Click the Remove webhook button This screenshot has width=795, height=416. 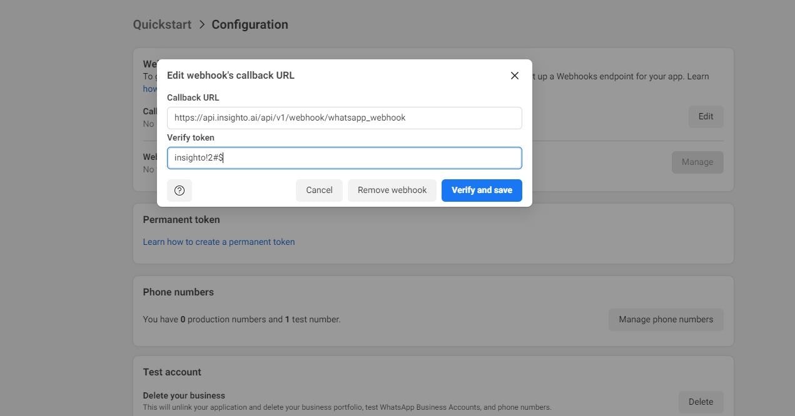coord(392,191)
